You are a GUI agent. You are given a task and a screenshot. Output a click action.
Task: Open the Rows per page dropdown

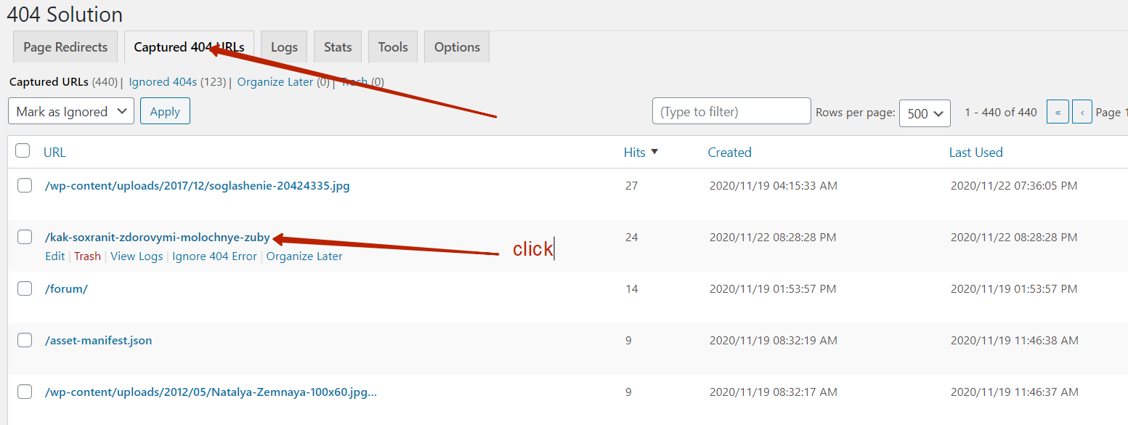click(x=925, y=113)
